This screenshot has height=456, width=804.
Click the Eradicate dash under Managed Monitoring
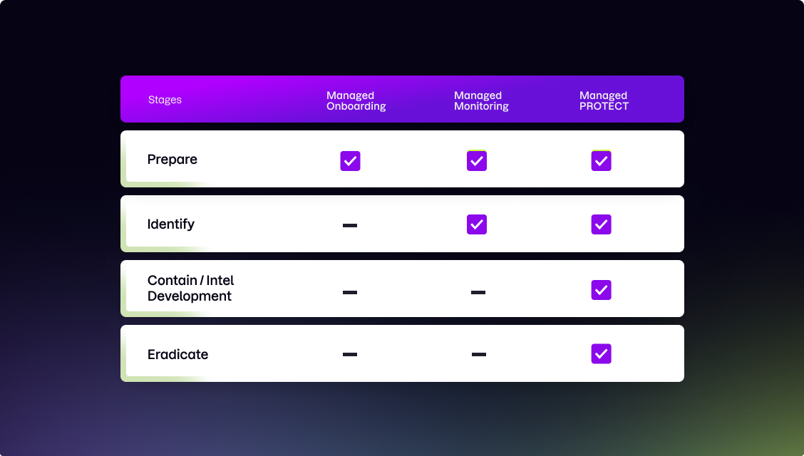[479, 355]
